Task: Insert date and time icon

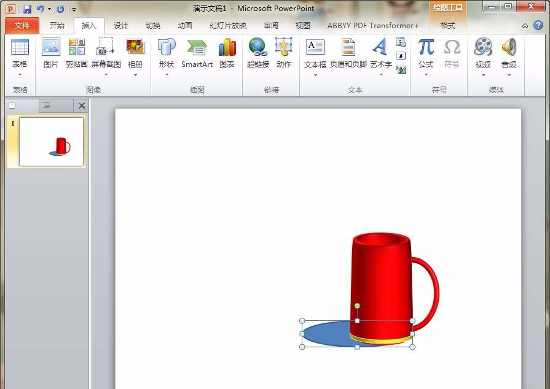Action: pyautogui.click(x=401, y=43)
